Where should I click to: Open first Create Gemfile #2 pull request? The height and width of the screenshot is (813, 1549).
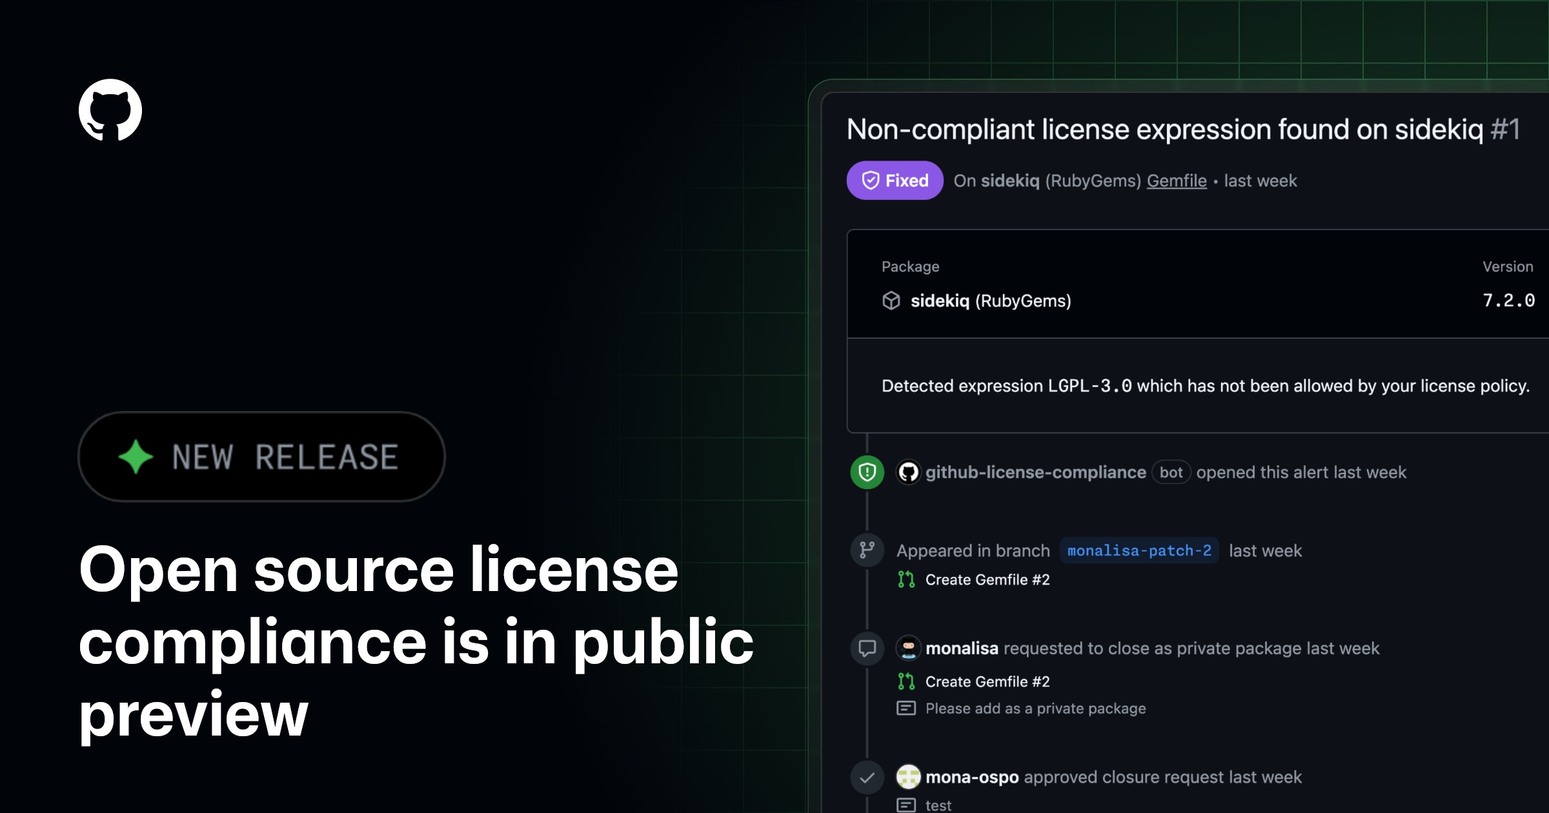[x=987, y=579]
